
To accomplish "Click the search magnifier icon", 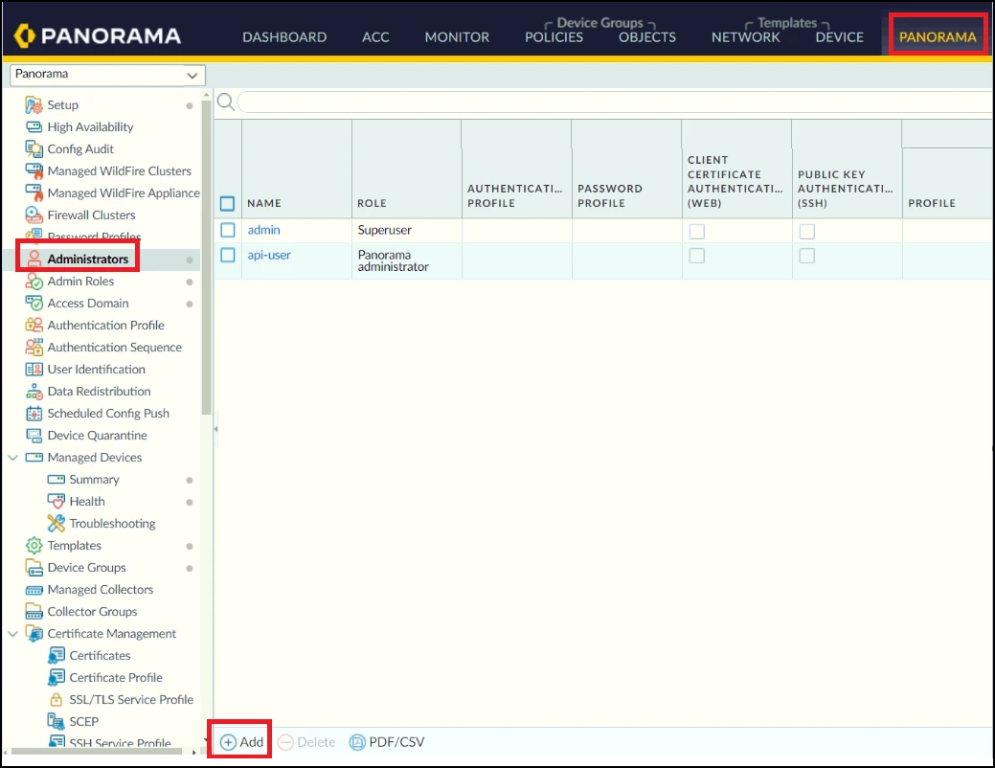I will (225, 102).
